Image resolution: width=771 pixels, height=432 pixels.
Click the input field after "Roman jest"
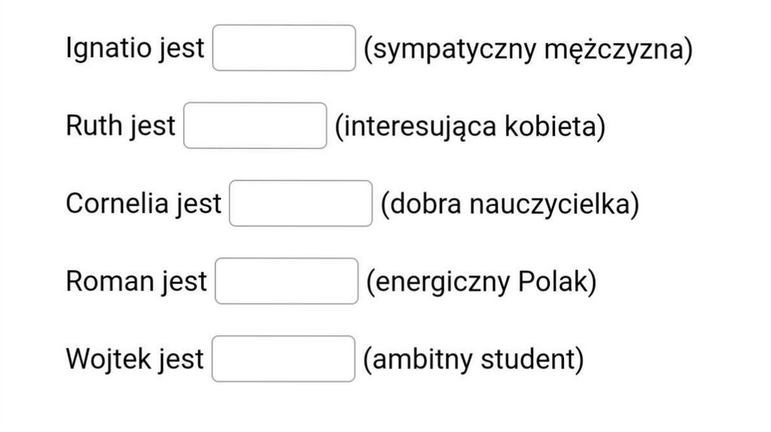(x=286, y=281)
